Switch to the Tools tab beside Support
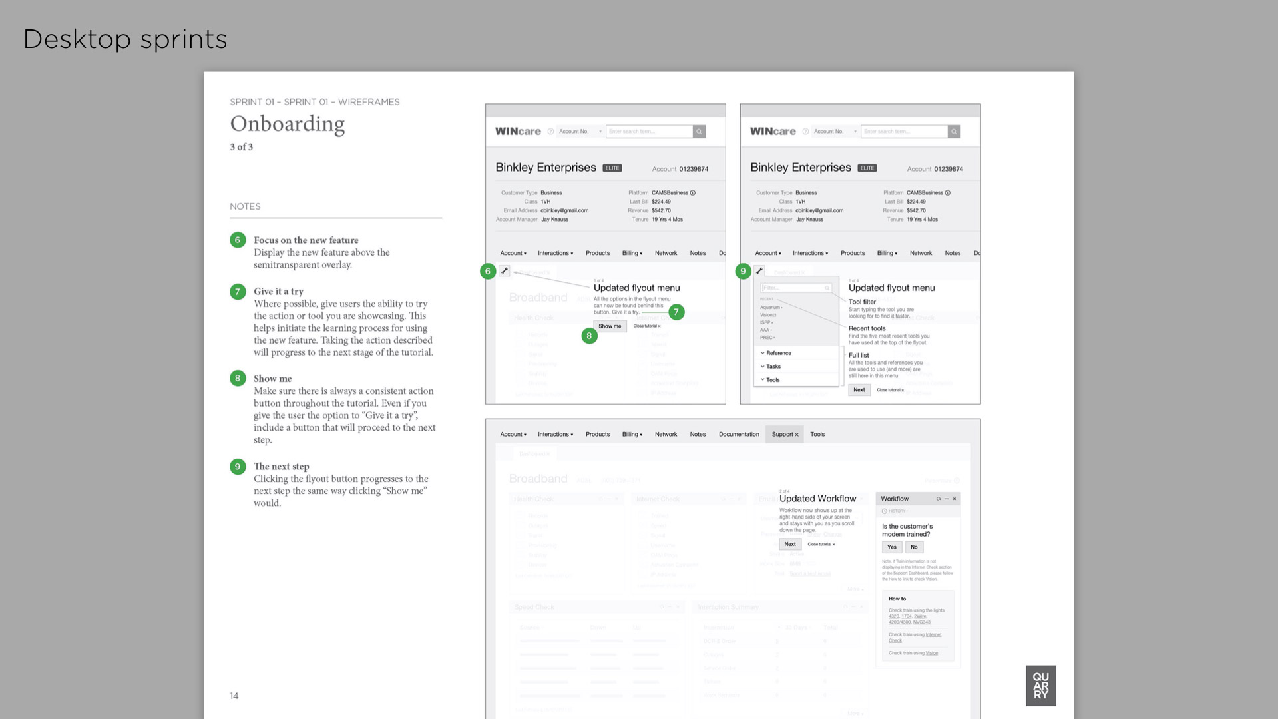1278x719 pixels. [817, 435]
